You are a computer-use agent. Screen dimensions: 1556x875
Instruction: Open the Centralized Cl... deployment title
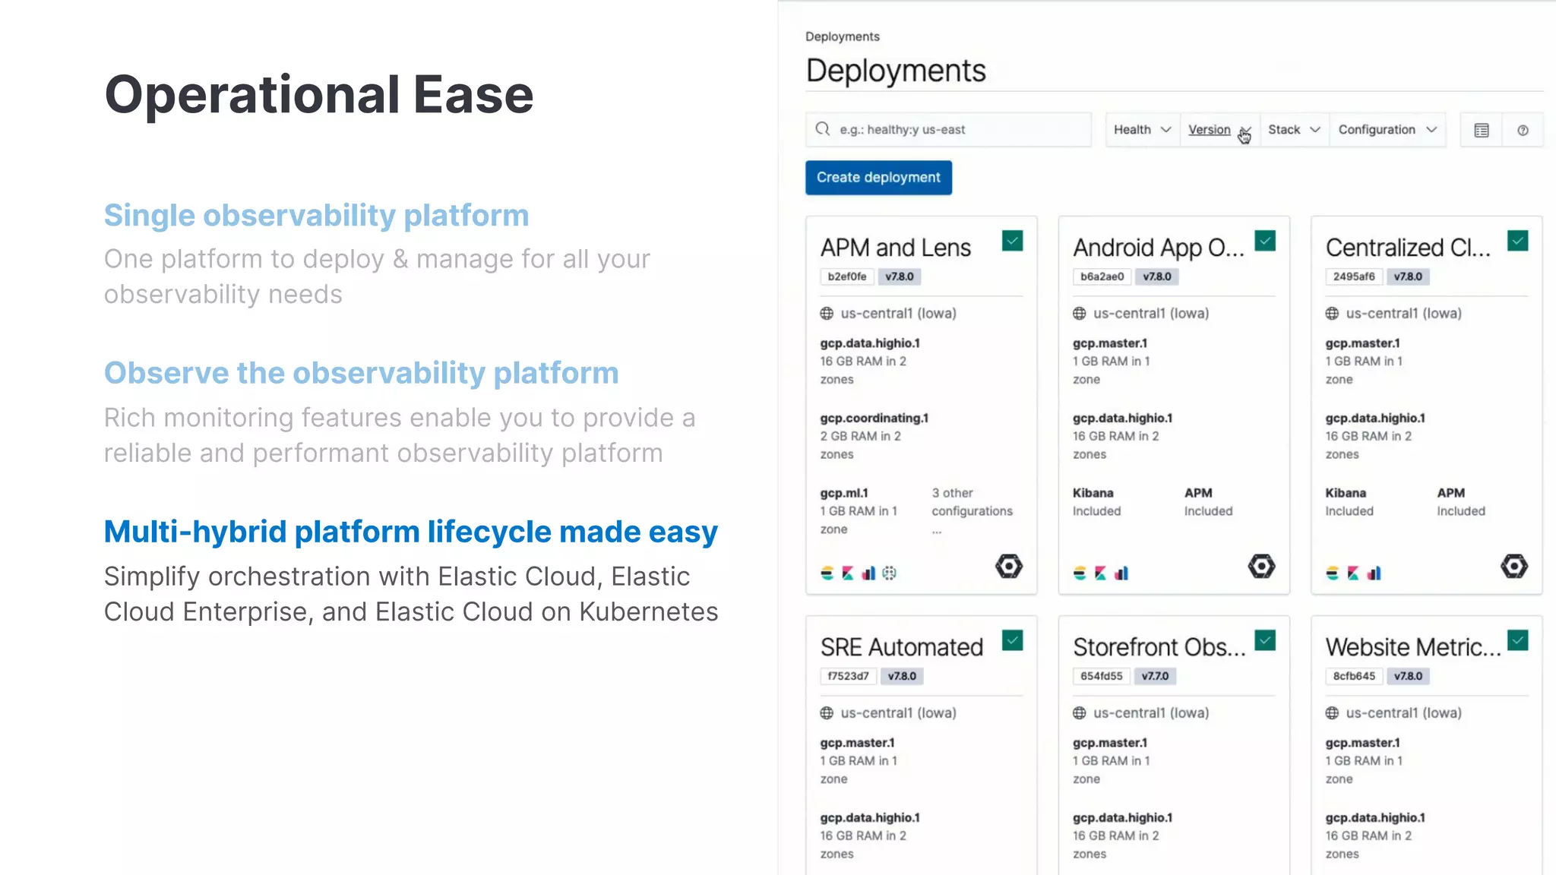tap(1408, 248)
